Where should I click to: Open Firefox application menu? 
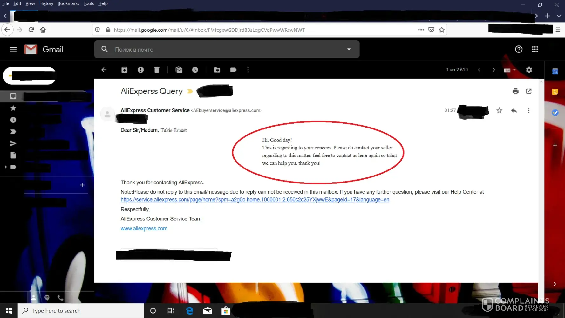(x=558, y=30)
